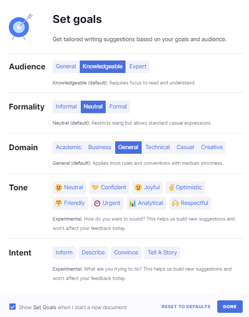The width and height of the screenshot is (249, 317).
Task: Pick the Joyful smiley tone
Action: click(x=147, y=187)
